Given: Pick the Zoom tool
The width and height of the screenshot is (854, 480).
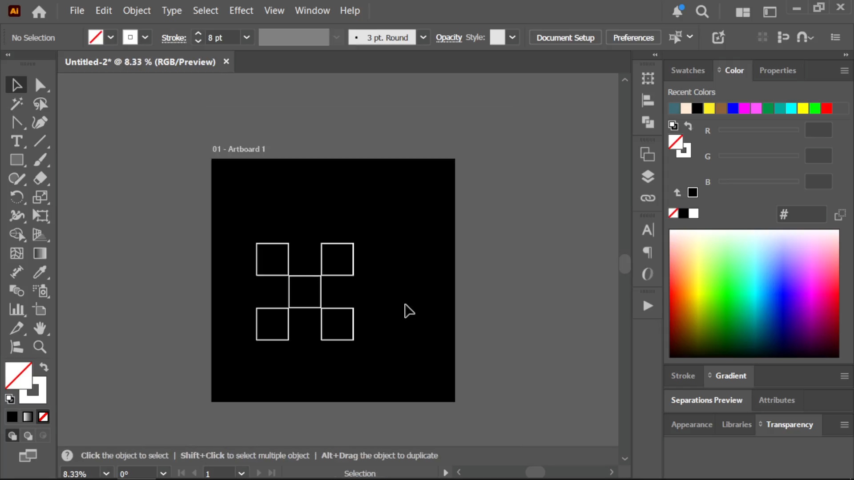Looking at the screenshot, I should click(x=40, y=347).
